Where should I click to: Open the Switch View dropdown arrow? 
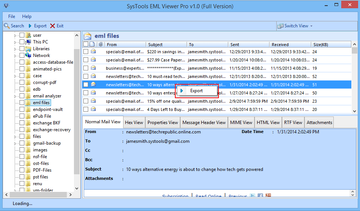coord(311,26)
